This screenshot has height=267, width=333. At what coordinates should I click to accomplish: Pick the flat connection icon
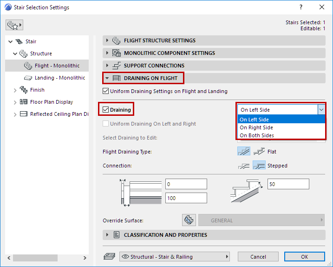pyautogui.click(x=243, y=166)
